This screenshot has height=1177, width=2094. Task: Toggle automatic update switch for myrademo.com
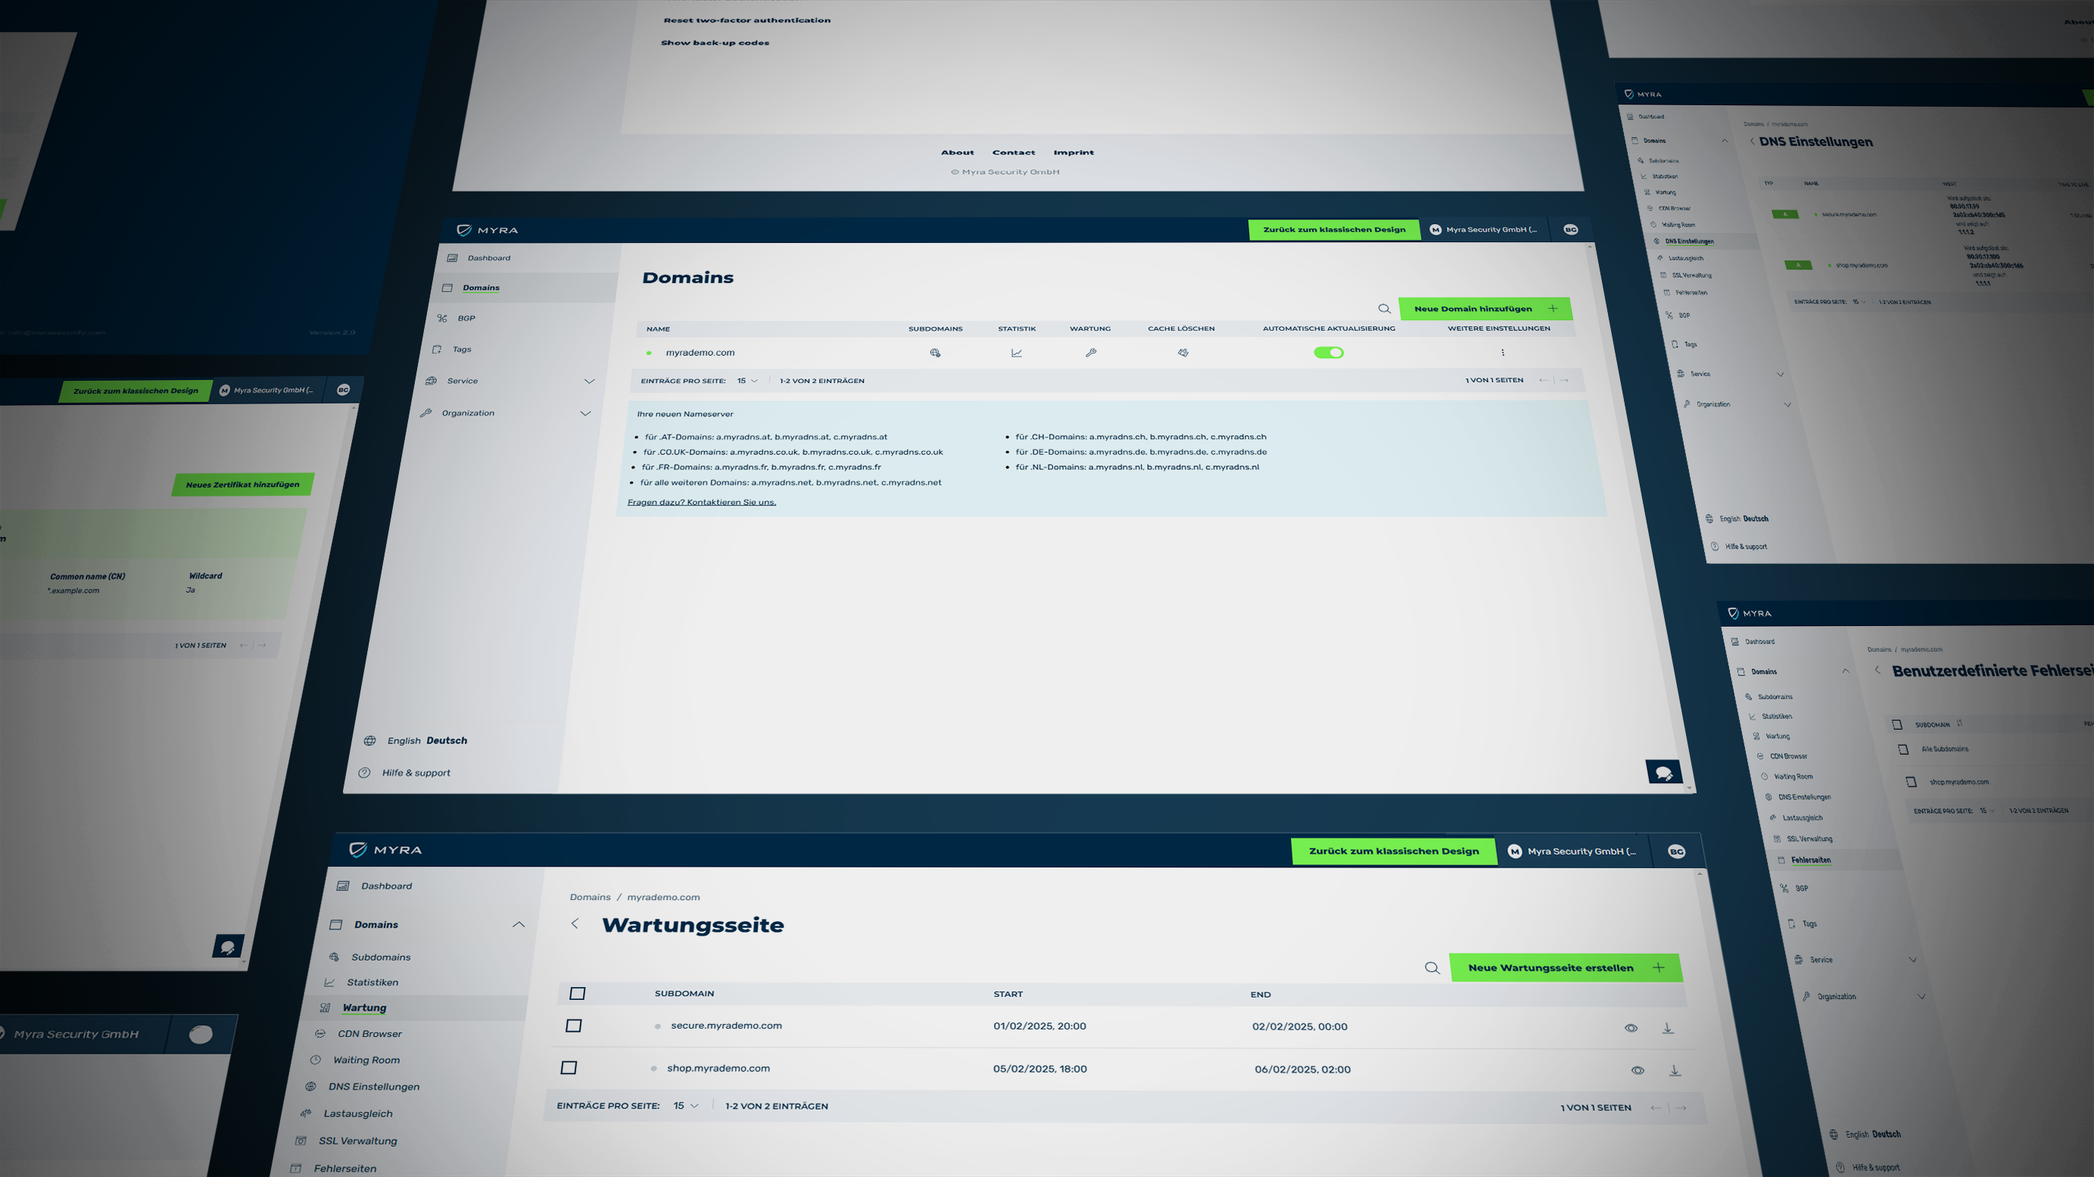[x=1329, y=353]
